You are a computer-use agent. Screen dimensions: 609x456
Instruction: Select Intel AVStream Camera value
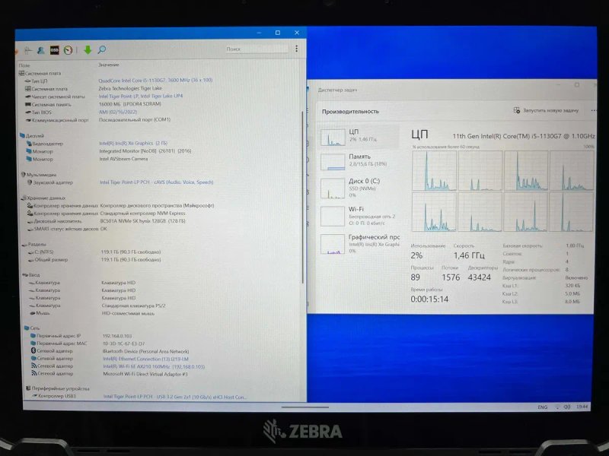123,159
